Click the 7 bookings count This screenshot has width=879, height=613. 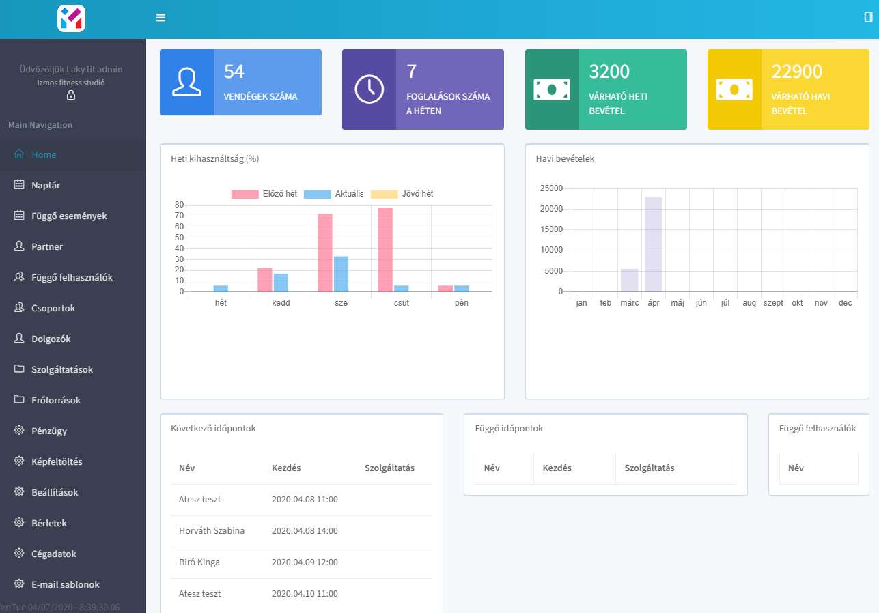411,71
